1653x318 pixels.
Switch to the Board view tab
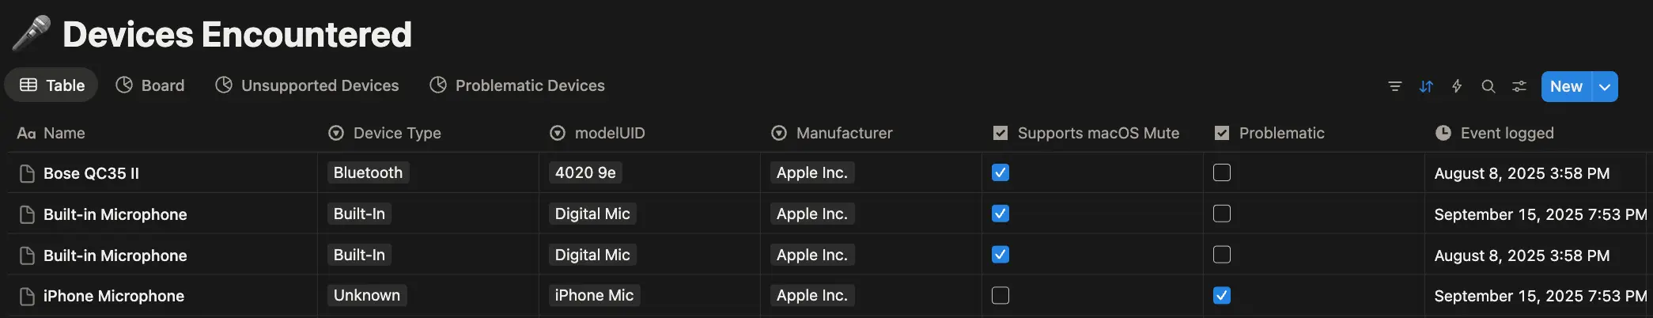[150, 85]
